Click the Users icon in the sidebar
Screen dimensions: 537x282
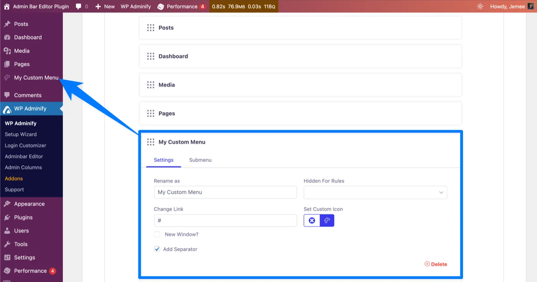7,230
